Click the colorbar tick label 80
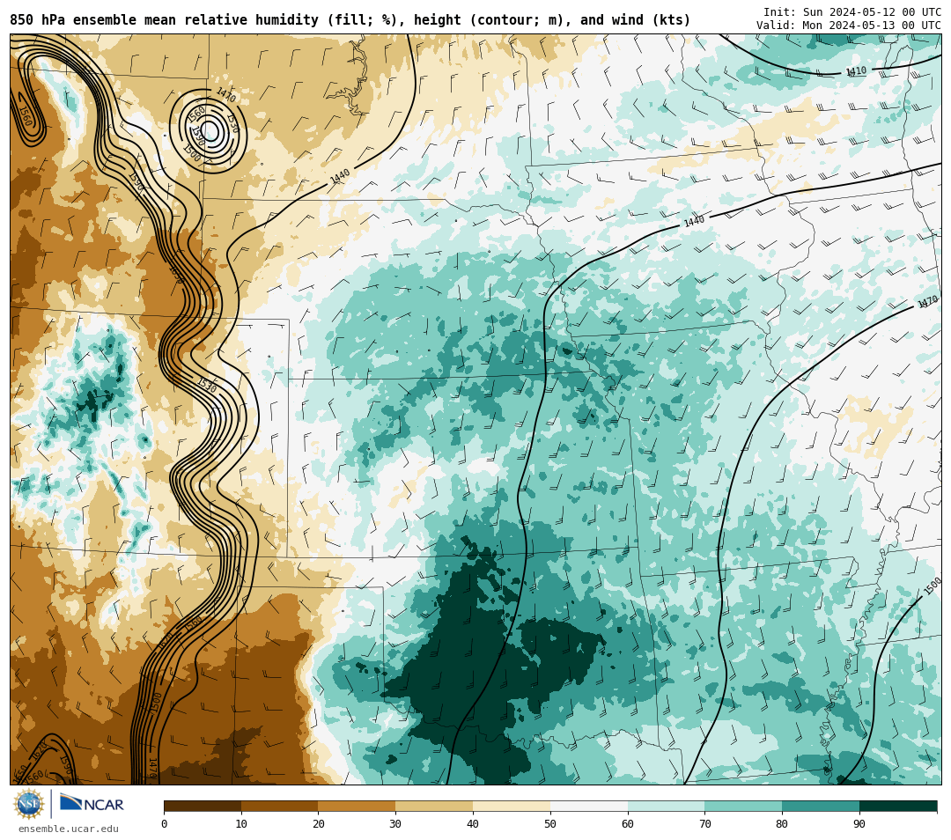Image resolution: width=951 pixels, height=840 pixels. [782, 823]
